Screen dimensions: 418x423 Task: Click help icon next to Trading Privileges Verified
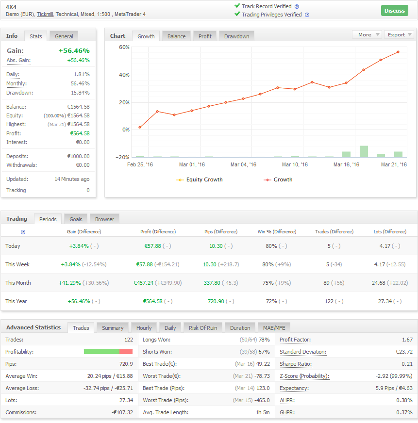tap(307, 15)
